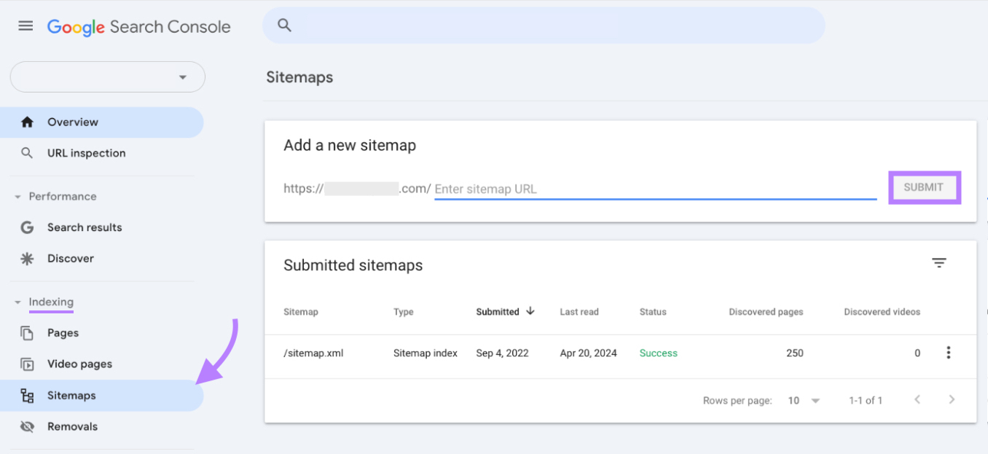Image resolution: width=988 pixels, height=454 pixels.
Task: Open the Video pages section
Action: tap(79, 364)
